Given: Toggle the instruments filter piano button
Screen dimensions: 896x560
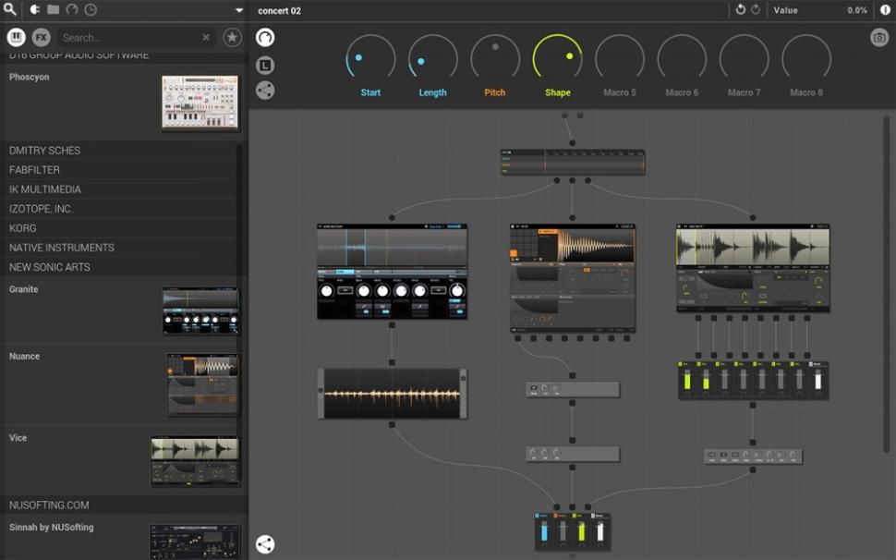Looking at the screenshot, I should click(17, 37).
